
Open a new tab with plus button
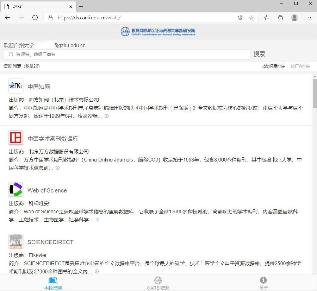coord(81,6)
